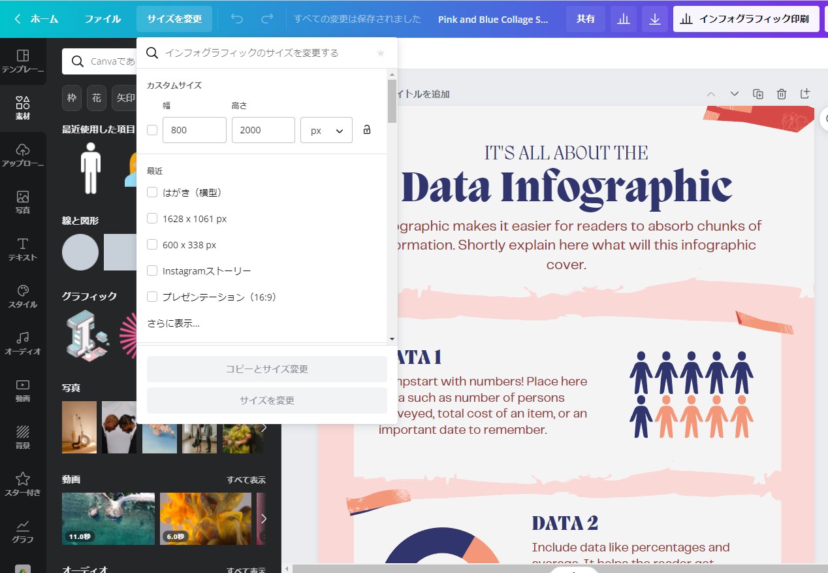Check the Instagramストーリー option
The height and width of the screenshot is (573, 828).
[152, 270]
